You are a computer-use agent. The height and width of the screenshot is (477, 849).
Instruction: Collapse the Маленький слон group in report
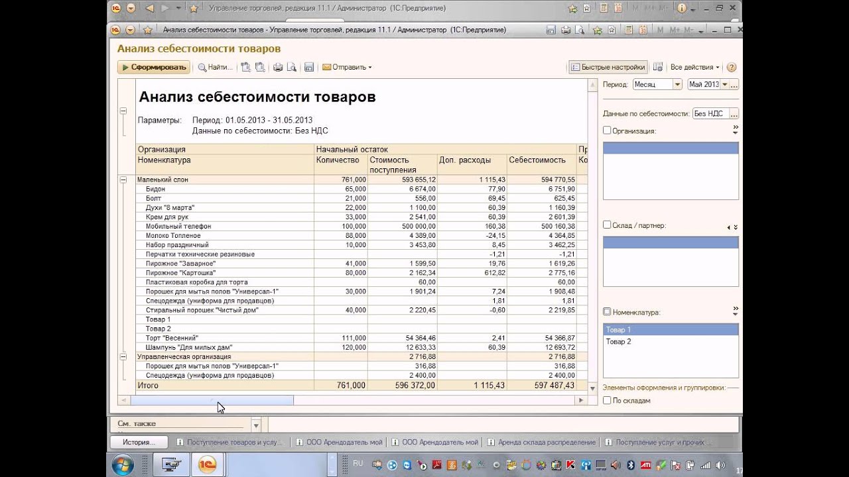coord(123,180)
